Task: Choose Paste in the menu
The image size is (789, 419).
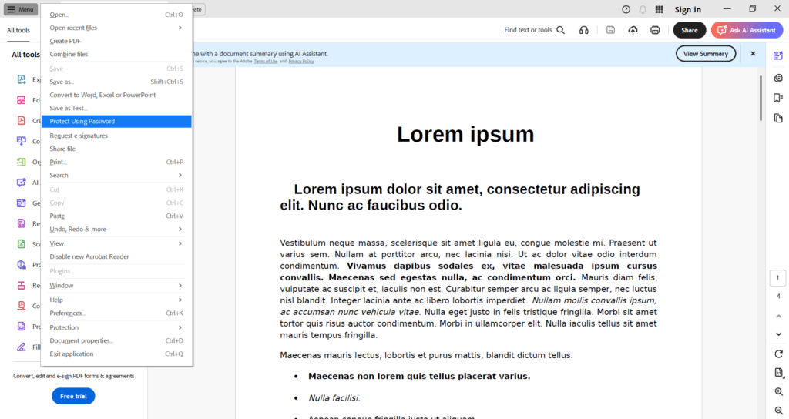Action: pyautogui.click(x=116, y=216)
